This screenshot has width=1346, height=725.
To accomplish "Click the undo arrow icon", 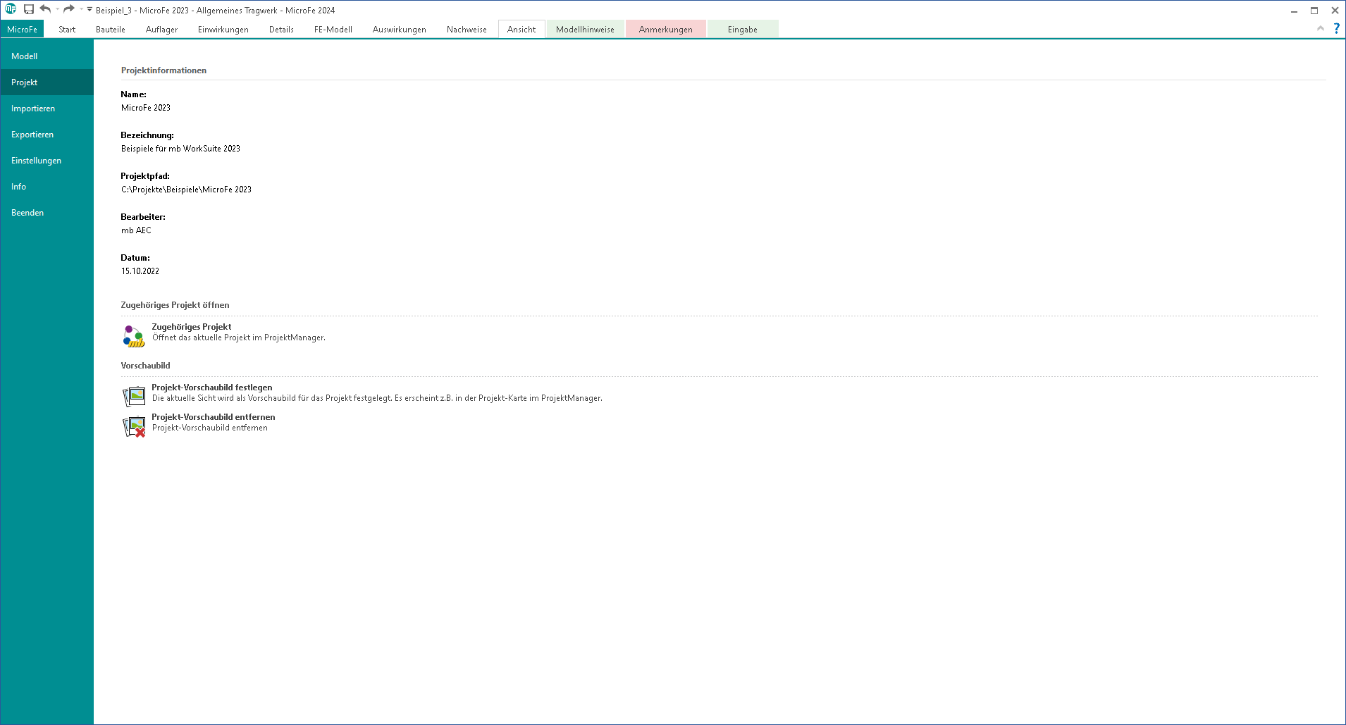I will point(45,9).
